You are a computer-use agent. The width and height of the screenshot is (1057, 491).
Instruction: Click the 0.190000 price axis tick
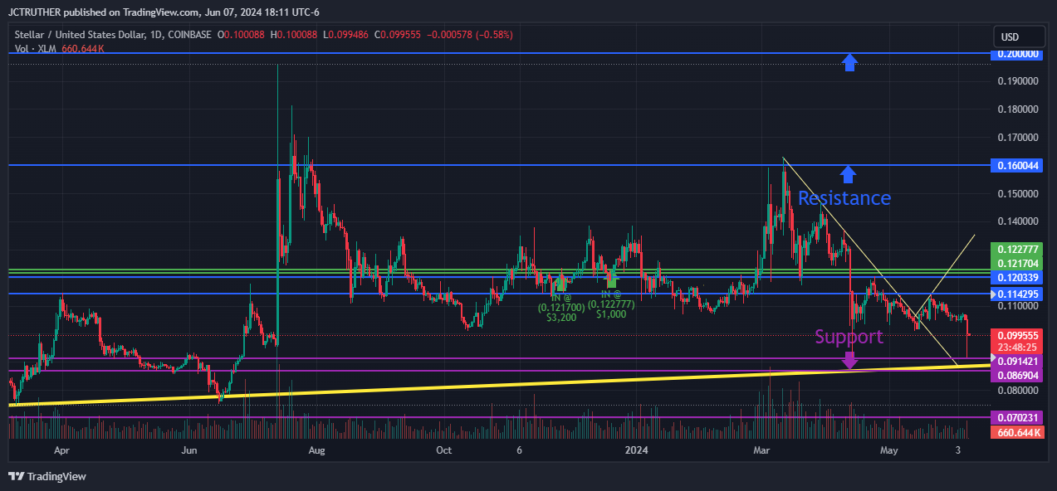(1017, 81)
